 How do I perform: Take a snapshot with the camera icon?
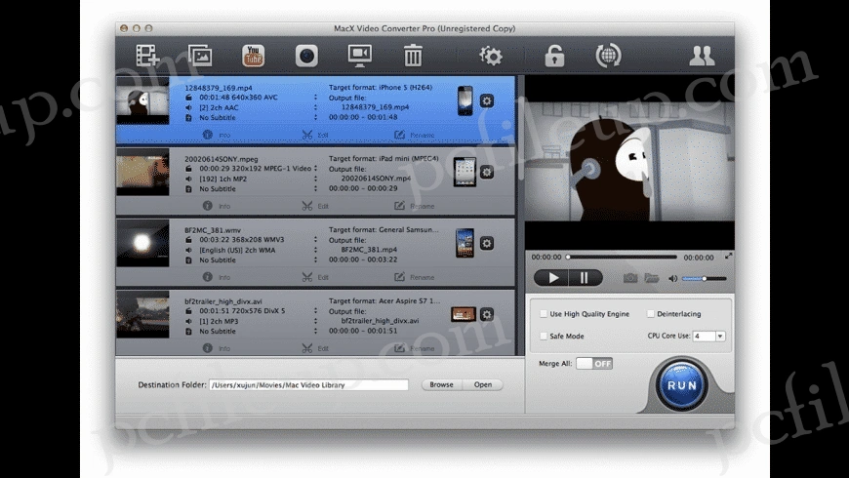[x=630, y=278]
